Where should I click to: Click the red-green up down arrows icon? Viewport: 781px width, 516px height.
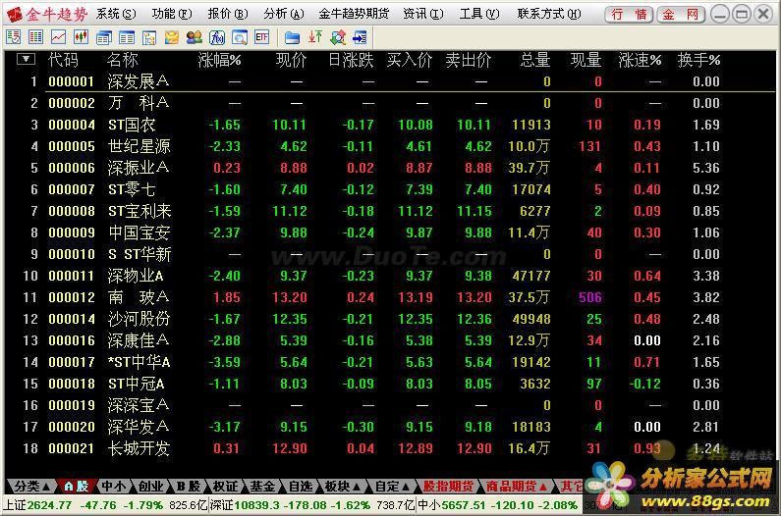point(315,37)
